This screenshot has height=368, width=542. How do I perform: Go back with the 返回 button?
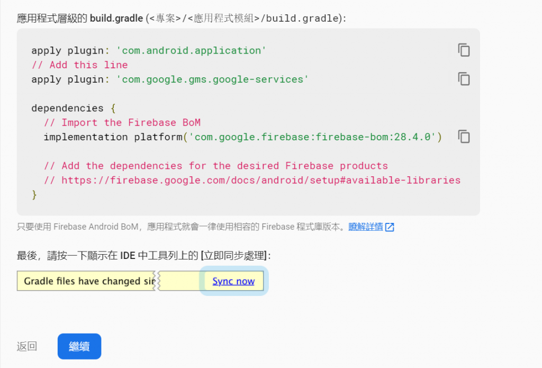pos(27,346)
